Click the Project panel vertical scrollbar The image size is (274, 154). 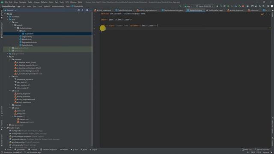tap(92, 79)
